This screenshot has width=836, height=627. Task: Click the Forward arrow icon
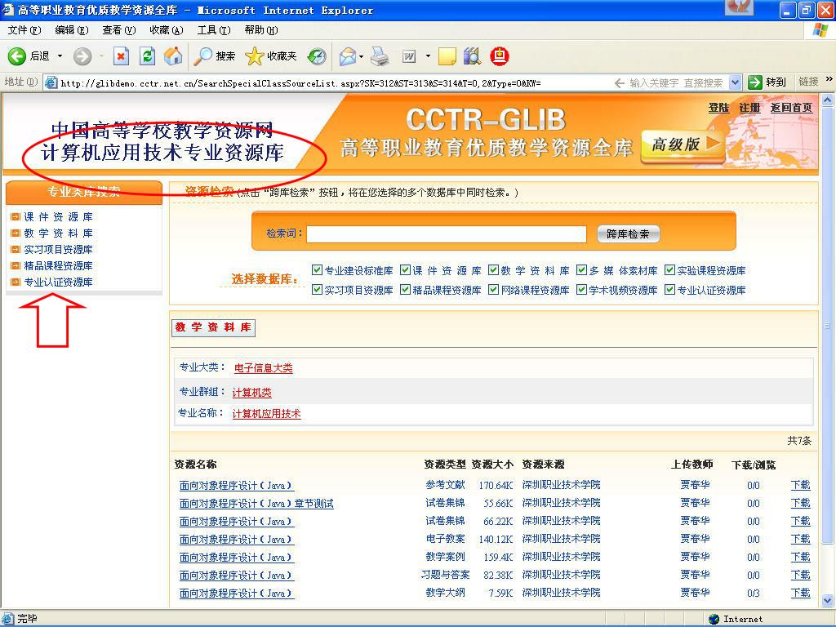(82, 56)
